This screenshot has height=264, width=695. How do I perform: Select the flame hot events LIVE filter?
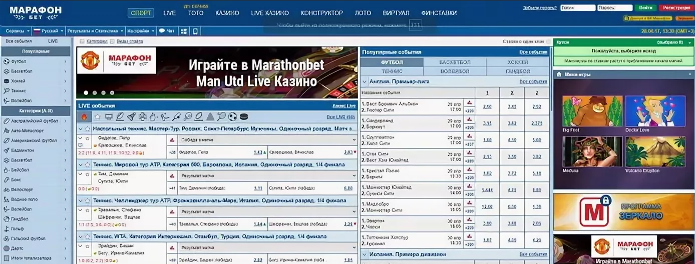click(84, 116)
